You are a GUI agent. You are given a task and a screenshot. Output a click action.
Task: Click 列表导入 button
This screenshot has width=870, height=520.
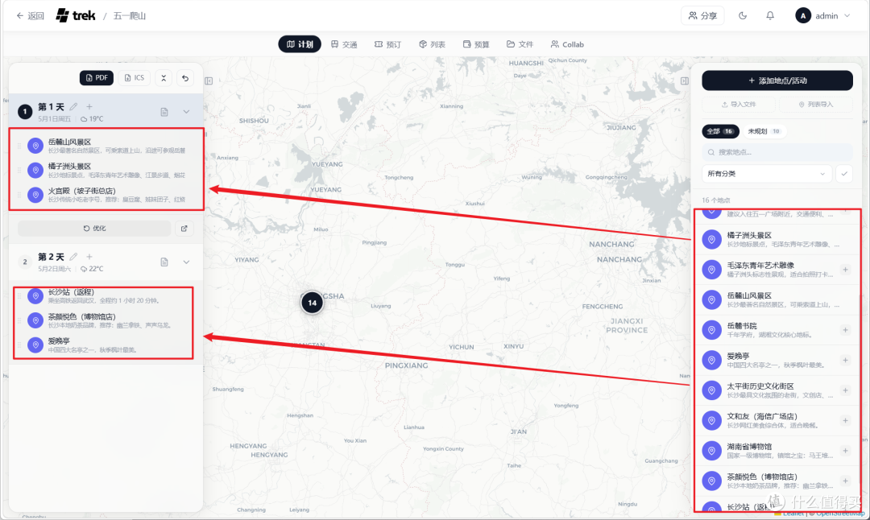[815, 104]
